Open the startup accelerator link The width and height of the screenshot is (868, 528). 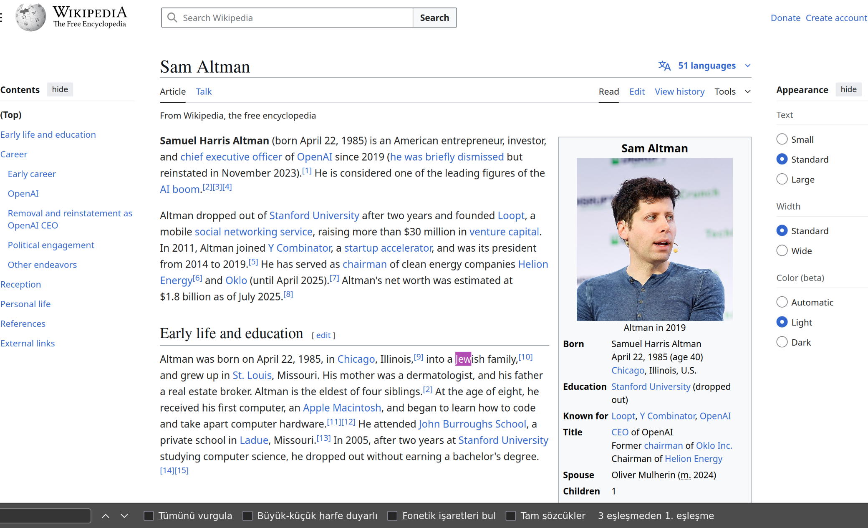(388, 248)
